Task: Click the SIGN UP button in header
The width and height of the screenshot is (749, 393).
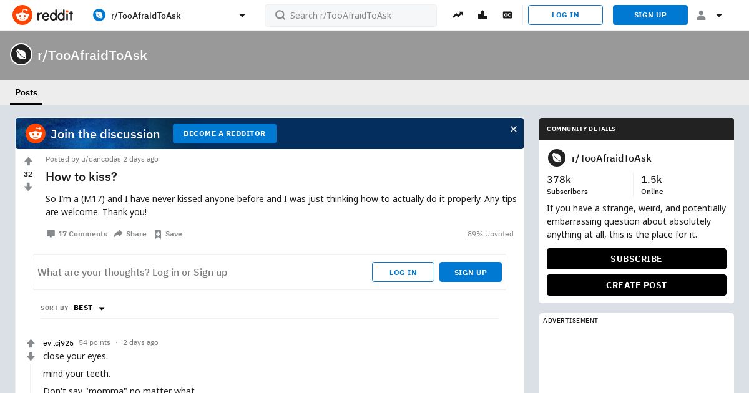Action: pos(650,15)
